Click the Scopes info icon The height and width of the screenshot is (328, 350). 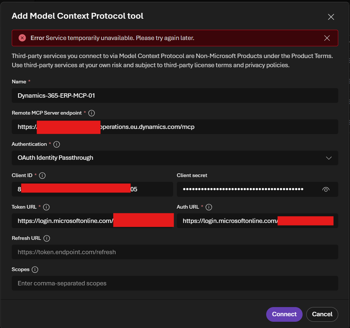pos(35,270)
